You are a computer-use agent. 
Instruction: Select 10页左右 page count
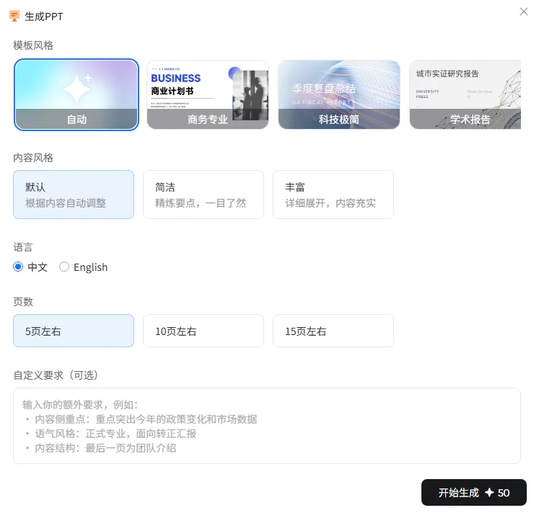(203, 331)
